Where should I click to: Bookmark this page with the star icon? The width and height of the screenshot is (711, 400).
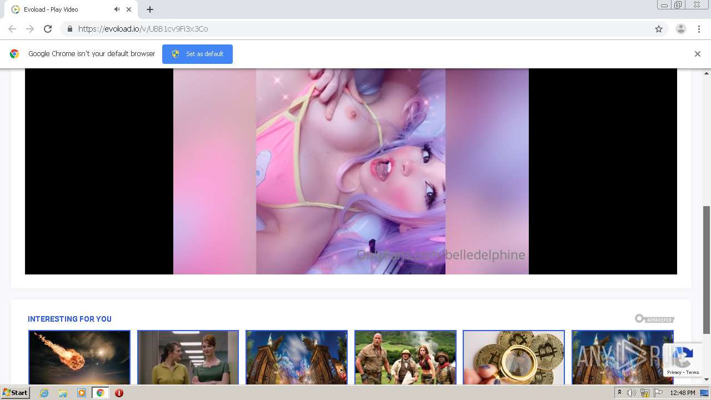tap(659, 29)
